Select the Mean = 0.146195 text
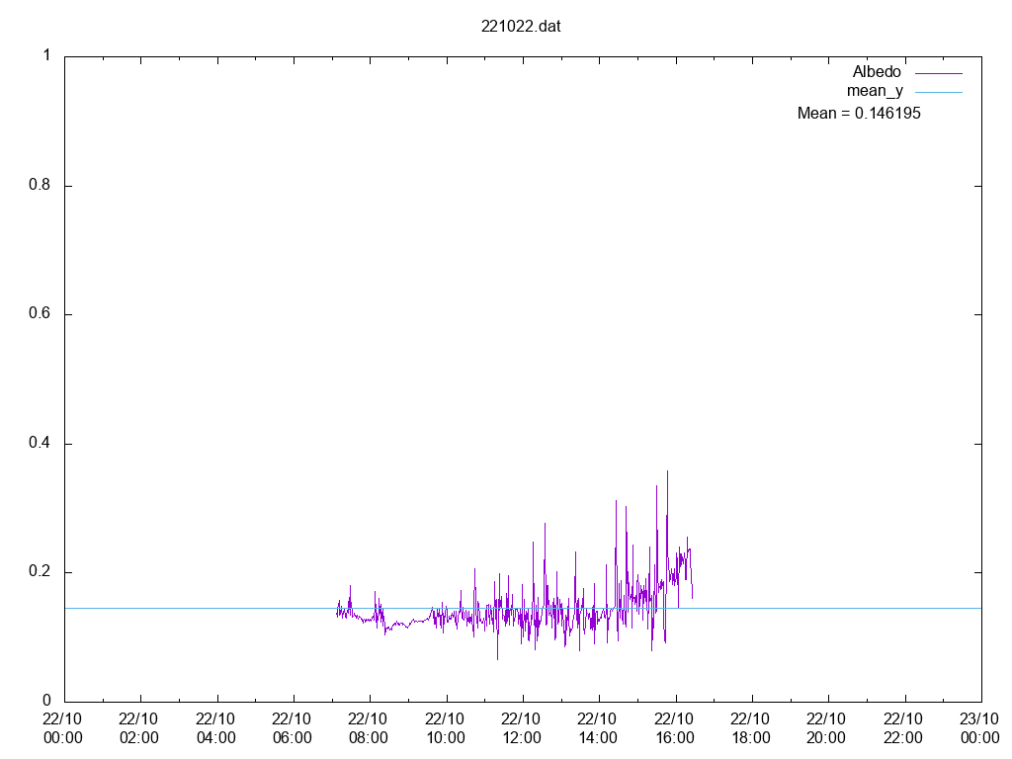The image size is (1012, 759). [859, 113]
